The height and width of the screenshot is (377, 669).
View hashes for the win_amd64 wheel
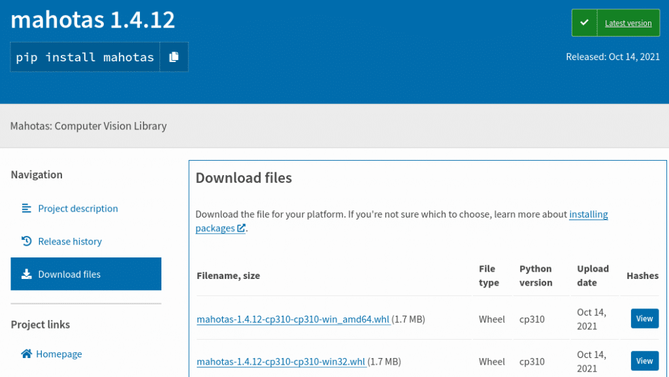[644, 319]
